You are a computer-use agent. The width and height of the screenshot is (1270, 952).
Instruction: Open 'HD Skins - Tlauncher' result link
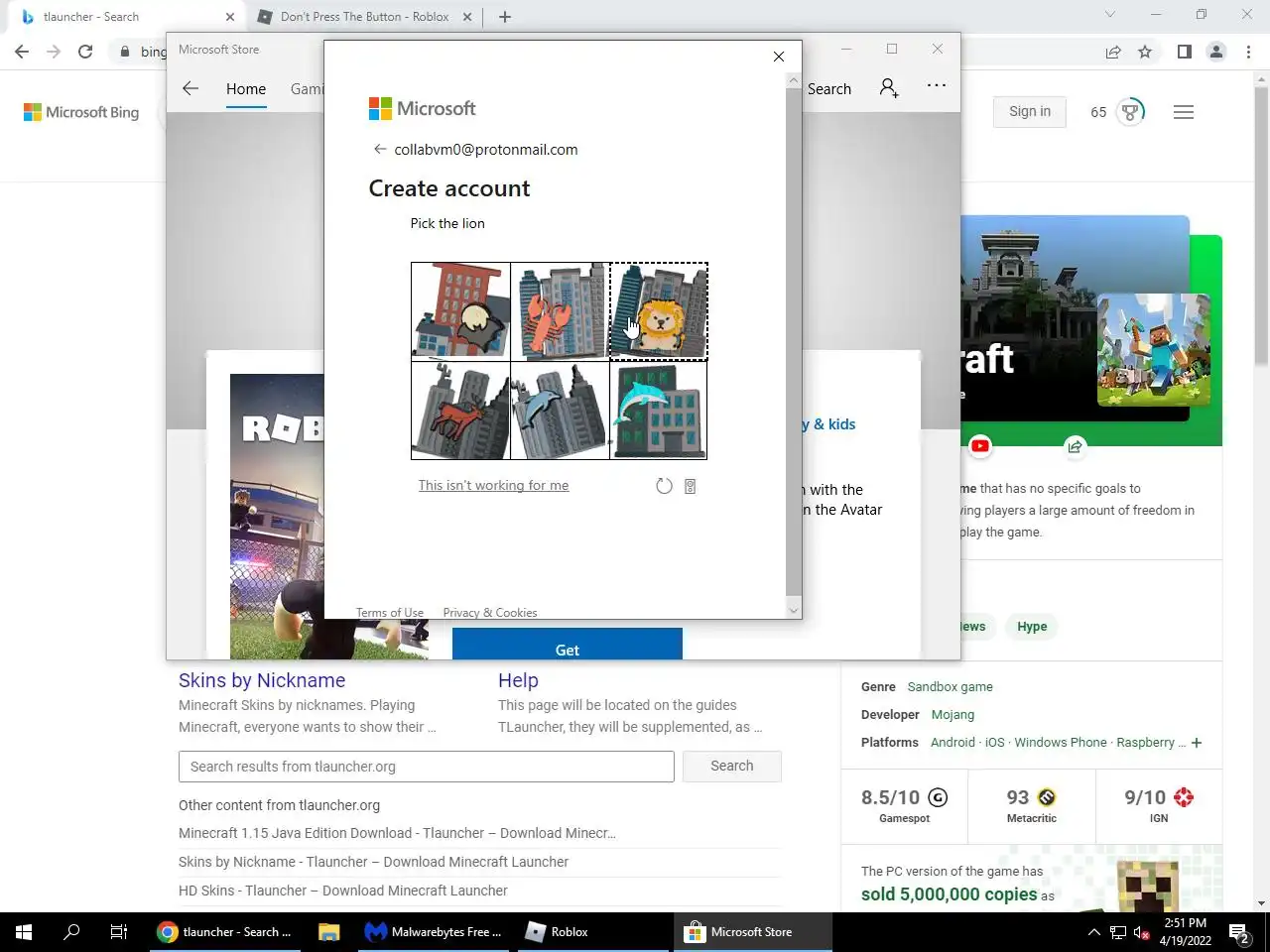tap(343, 891)
